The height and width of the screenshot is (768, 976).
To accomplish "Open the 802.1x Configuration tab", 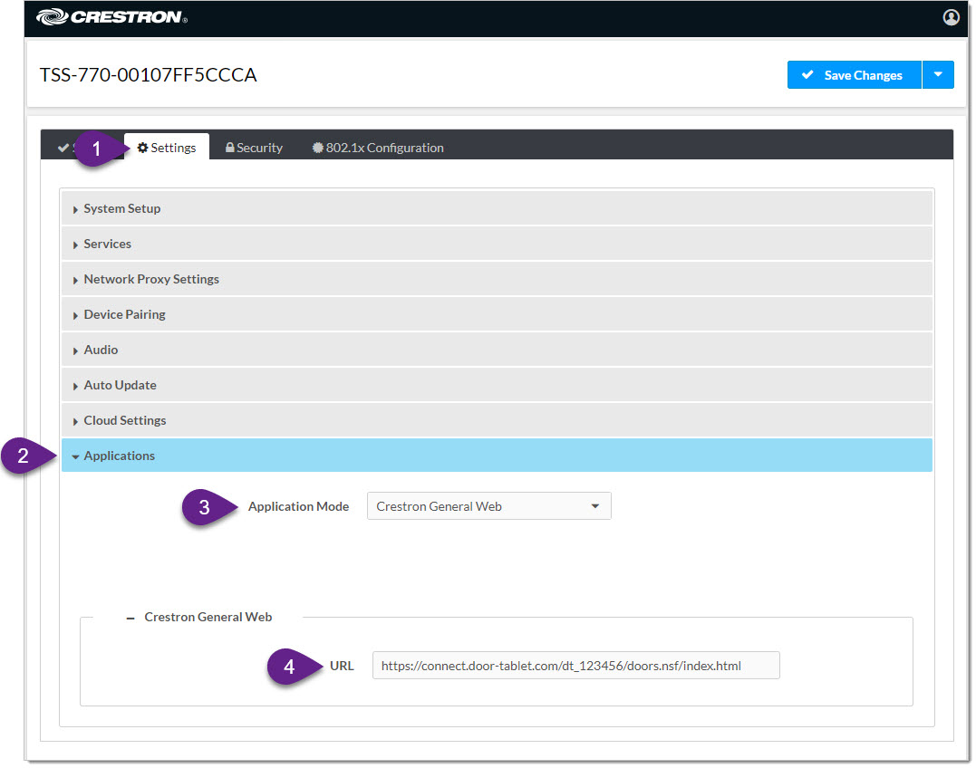I will (378, 148).
